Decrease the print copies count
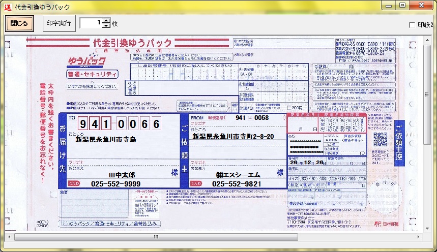 tap(106, 25)
